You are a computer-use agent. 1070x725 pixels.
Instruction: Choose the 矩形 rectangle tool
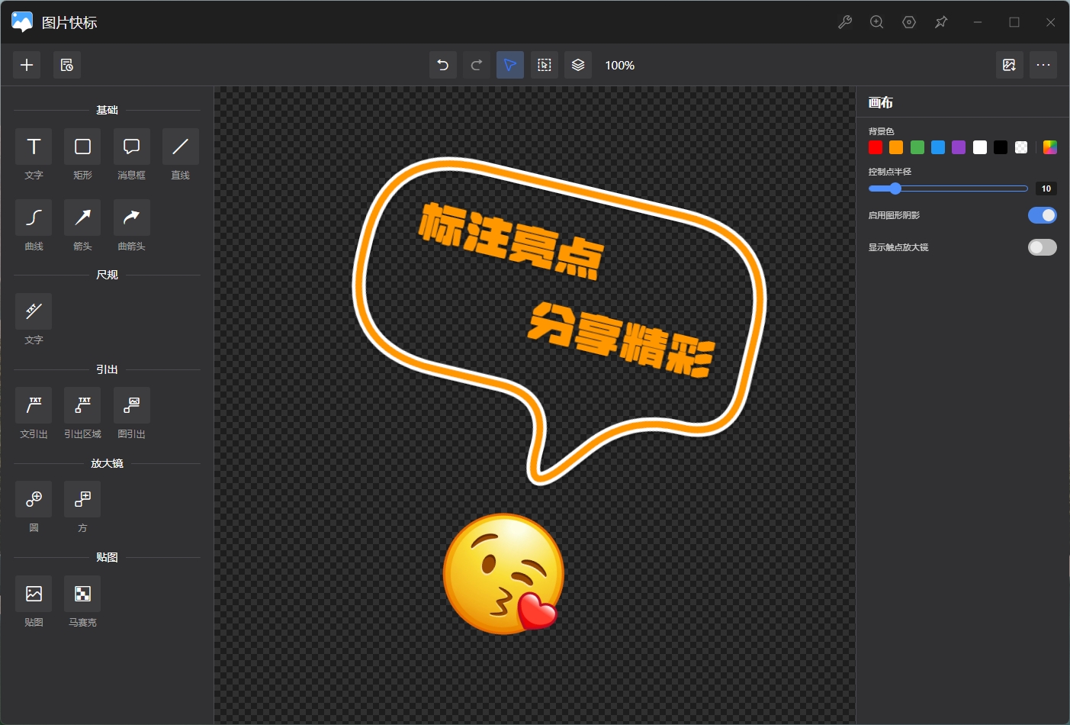[x=82, y=147]
